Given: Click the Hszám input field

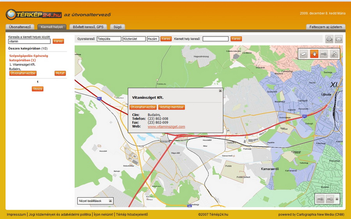Looking at the screenshot, I should pos(153,39).
